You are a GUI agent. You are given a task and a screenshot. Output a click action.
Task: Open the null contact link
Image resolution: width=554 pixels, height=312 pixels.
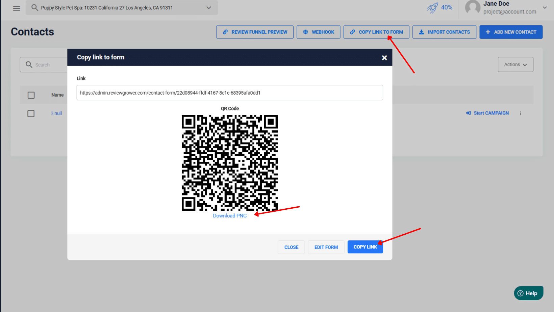(x=56, y=113)
